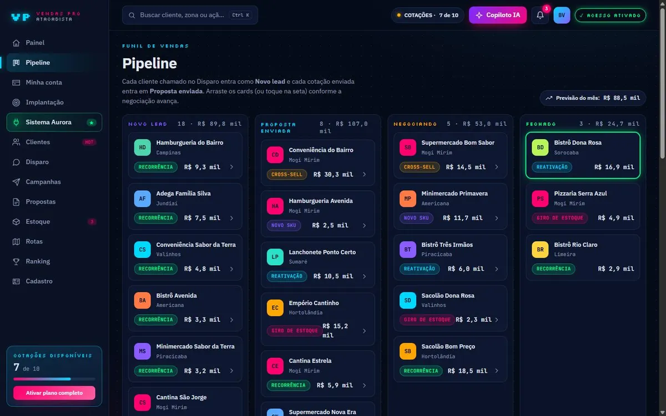Click the AF avatar of Adega Família Silva
666x416 pixels.
(143, 199)
